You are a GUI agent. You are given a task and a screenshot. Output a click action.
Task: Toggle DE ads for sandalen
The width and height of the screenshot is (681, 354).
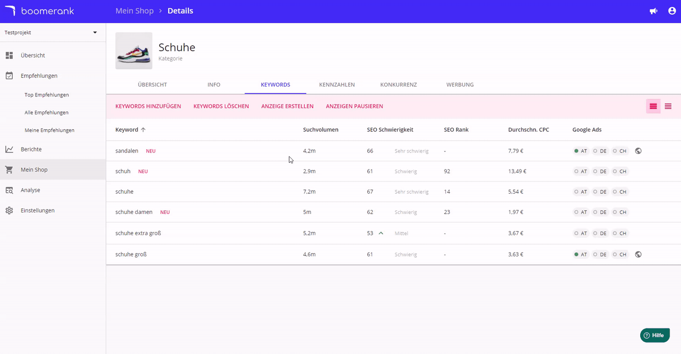pos(600,151)
